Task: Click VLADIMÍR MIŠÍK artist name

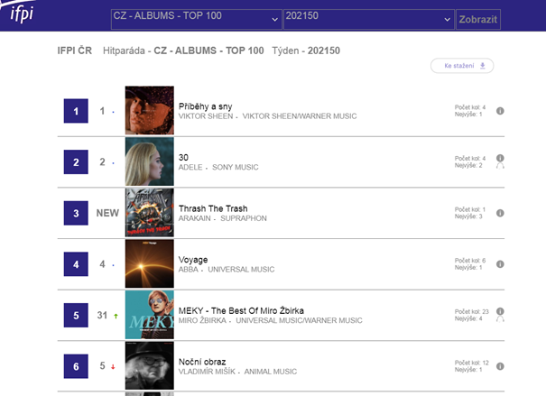Action: click(x=207, y=372)
